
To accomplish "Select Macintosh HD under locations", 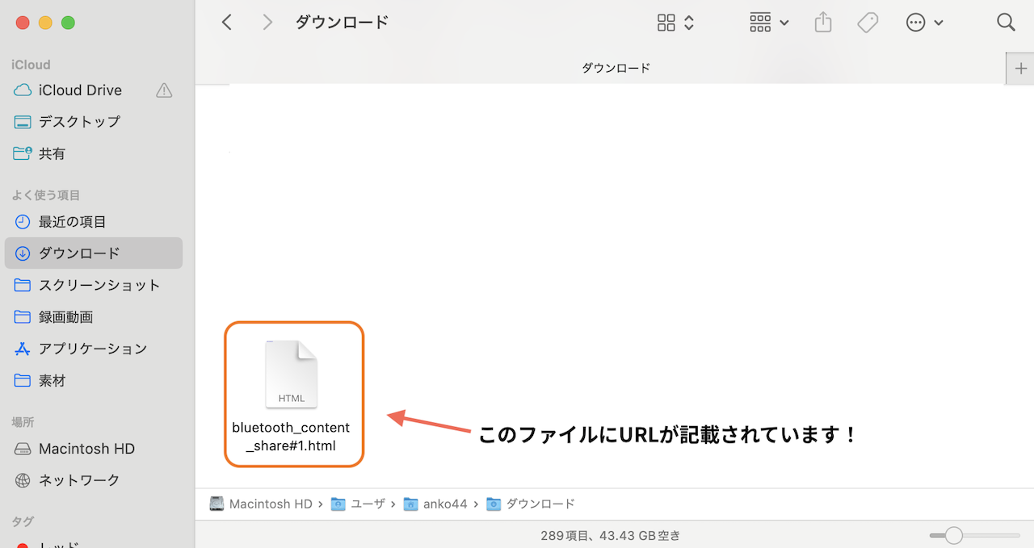I will (x=86, y=449).
